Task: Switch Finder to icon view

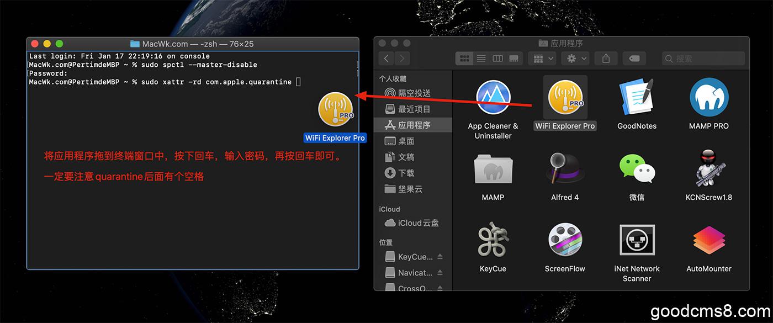Action: coord(464,58)
